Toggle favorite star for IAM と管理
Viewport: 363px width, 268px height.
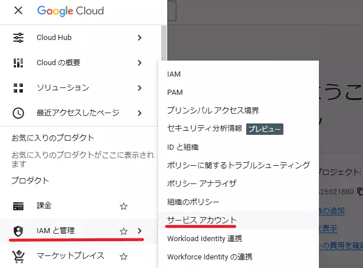pyautogui.click(x=124, y=231)
